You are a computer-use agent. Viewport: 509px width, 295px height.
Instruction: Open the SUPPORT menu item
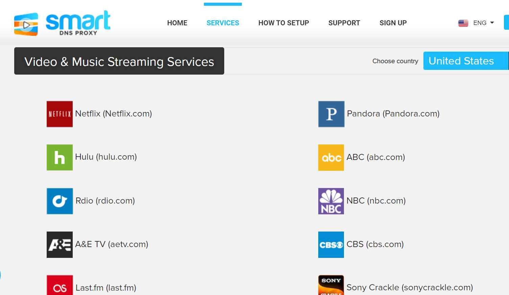click(344, 23)
